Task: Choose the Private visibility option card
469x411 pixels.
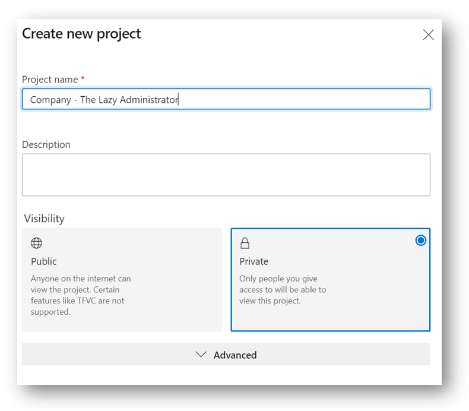Action: (x=331, y=280)
